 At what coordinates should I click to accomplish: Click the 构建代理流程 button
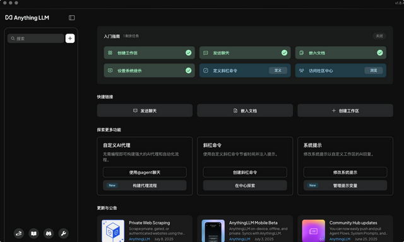(145, 185)
